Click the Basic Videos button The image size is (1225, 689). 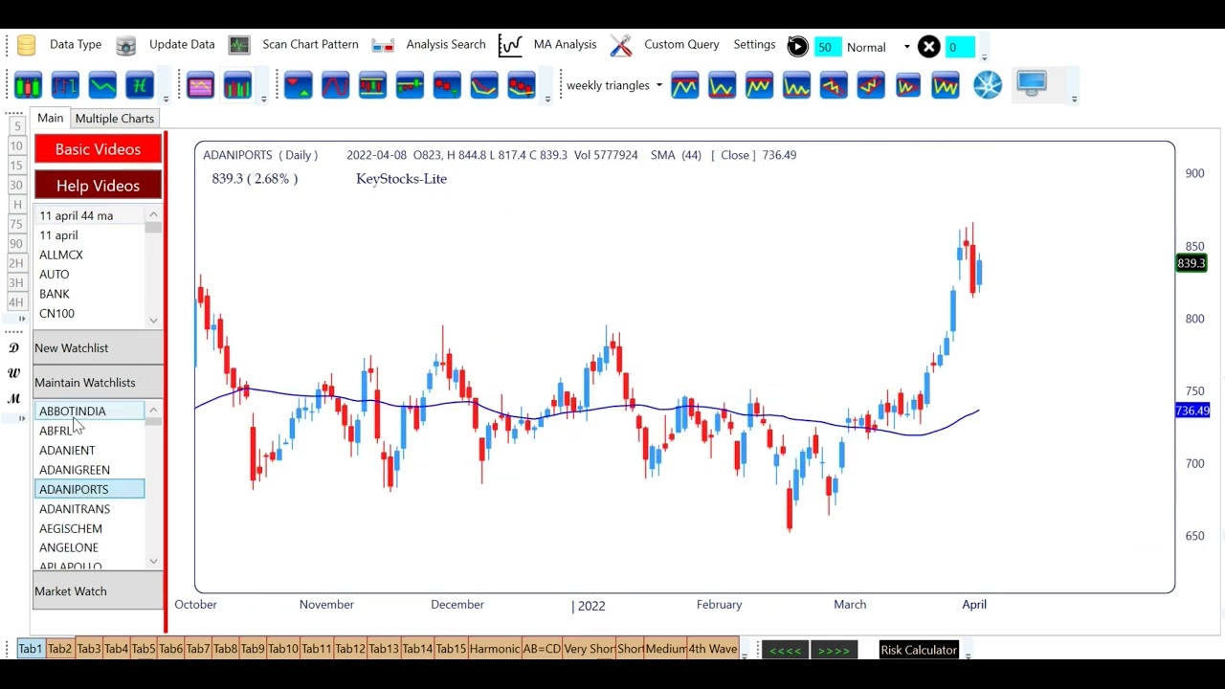[x=98, y=149]
